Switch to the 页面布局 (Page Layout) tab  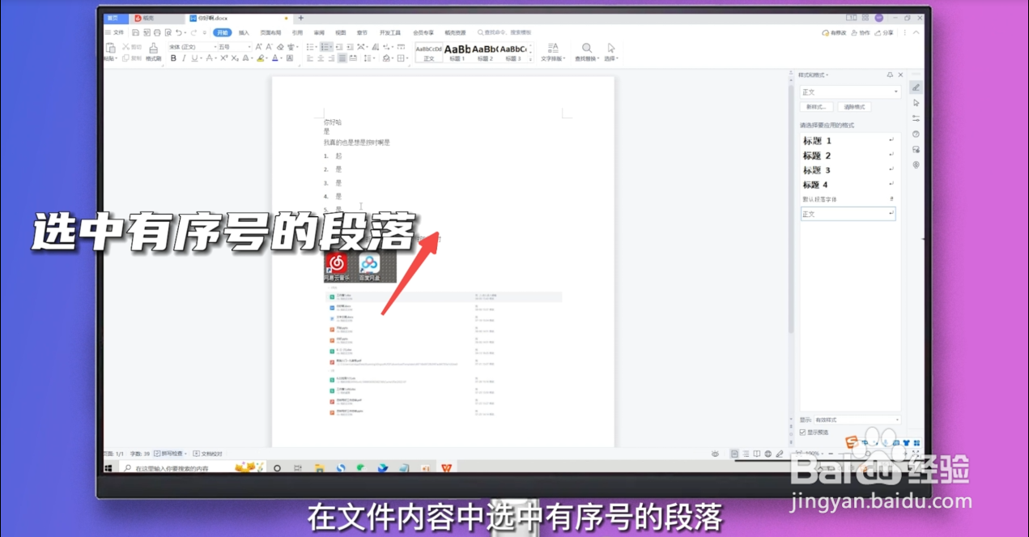(270, 32)
